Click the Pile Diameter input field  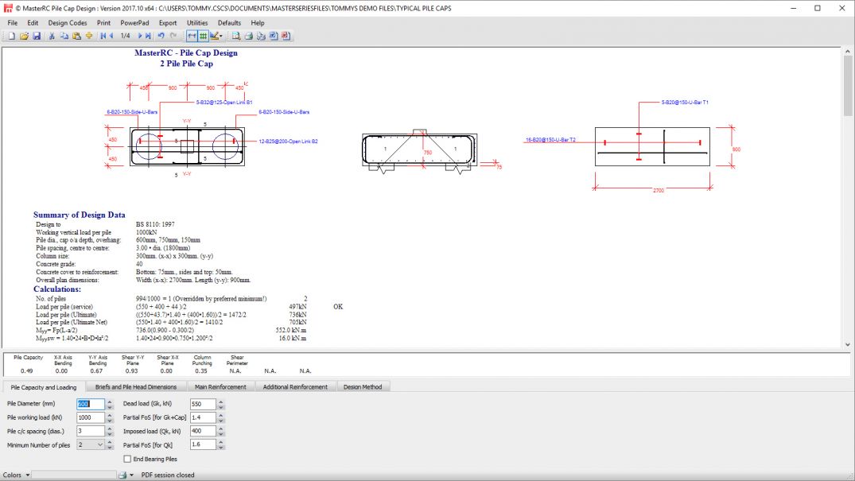pyautogui.click(x=91, y=404)
